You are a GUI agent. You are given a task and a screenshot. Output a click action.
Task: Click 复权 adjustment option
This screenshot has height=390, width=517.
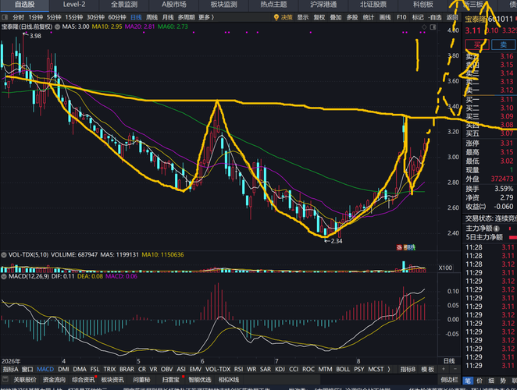319,17
